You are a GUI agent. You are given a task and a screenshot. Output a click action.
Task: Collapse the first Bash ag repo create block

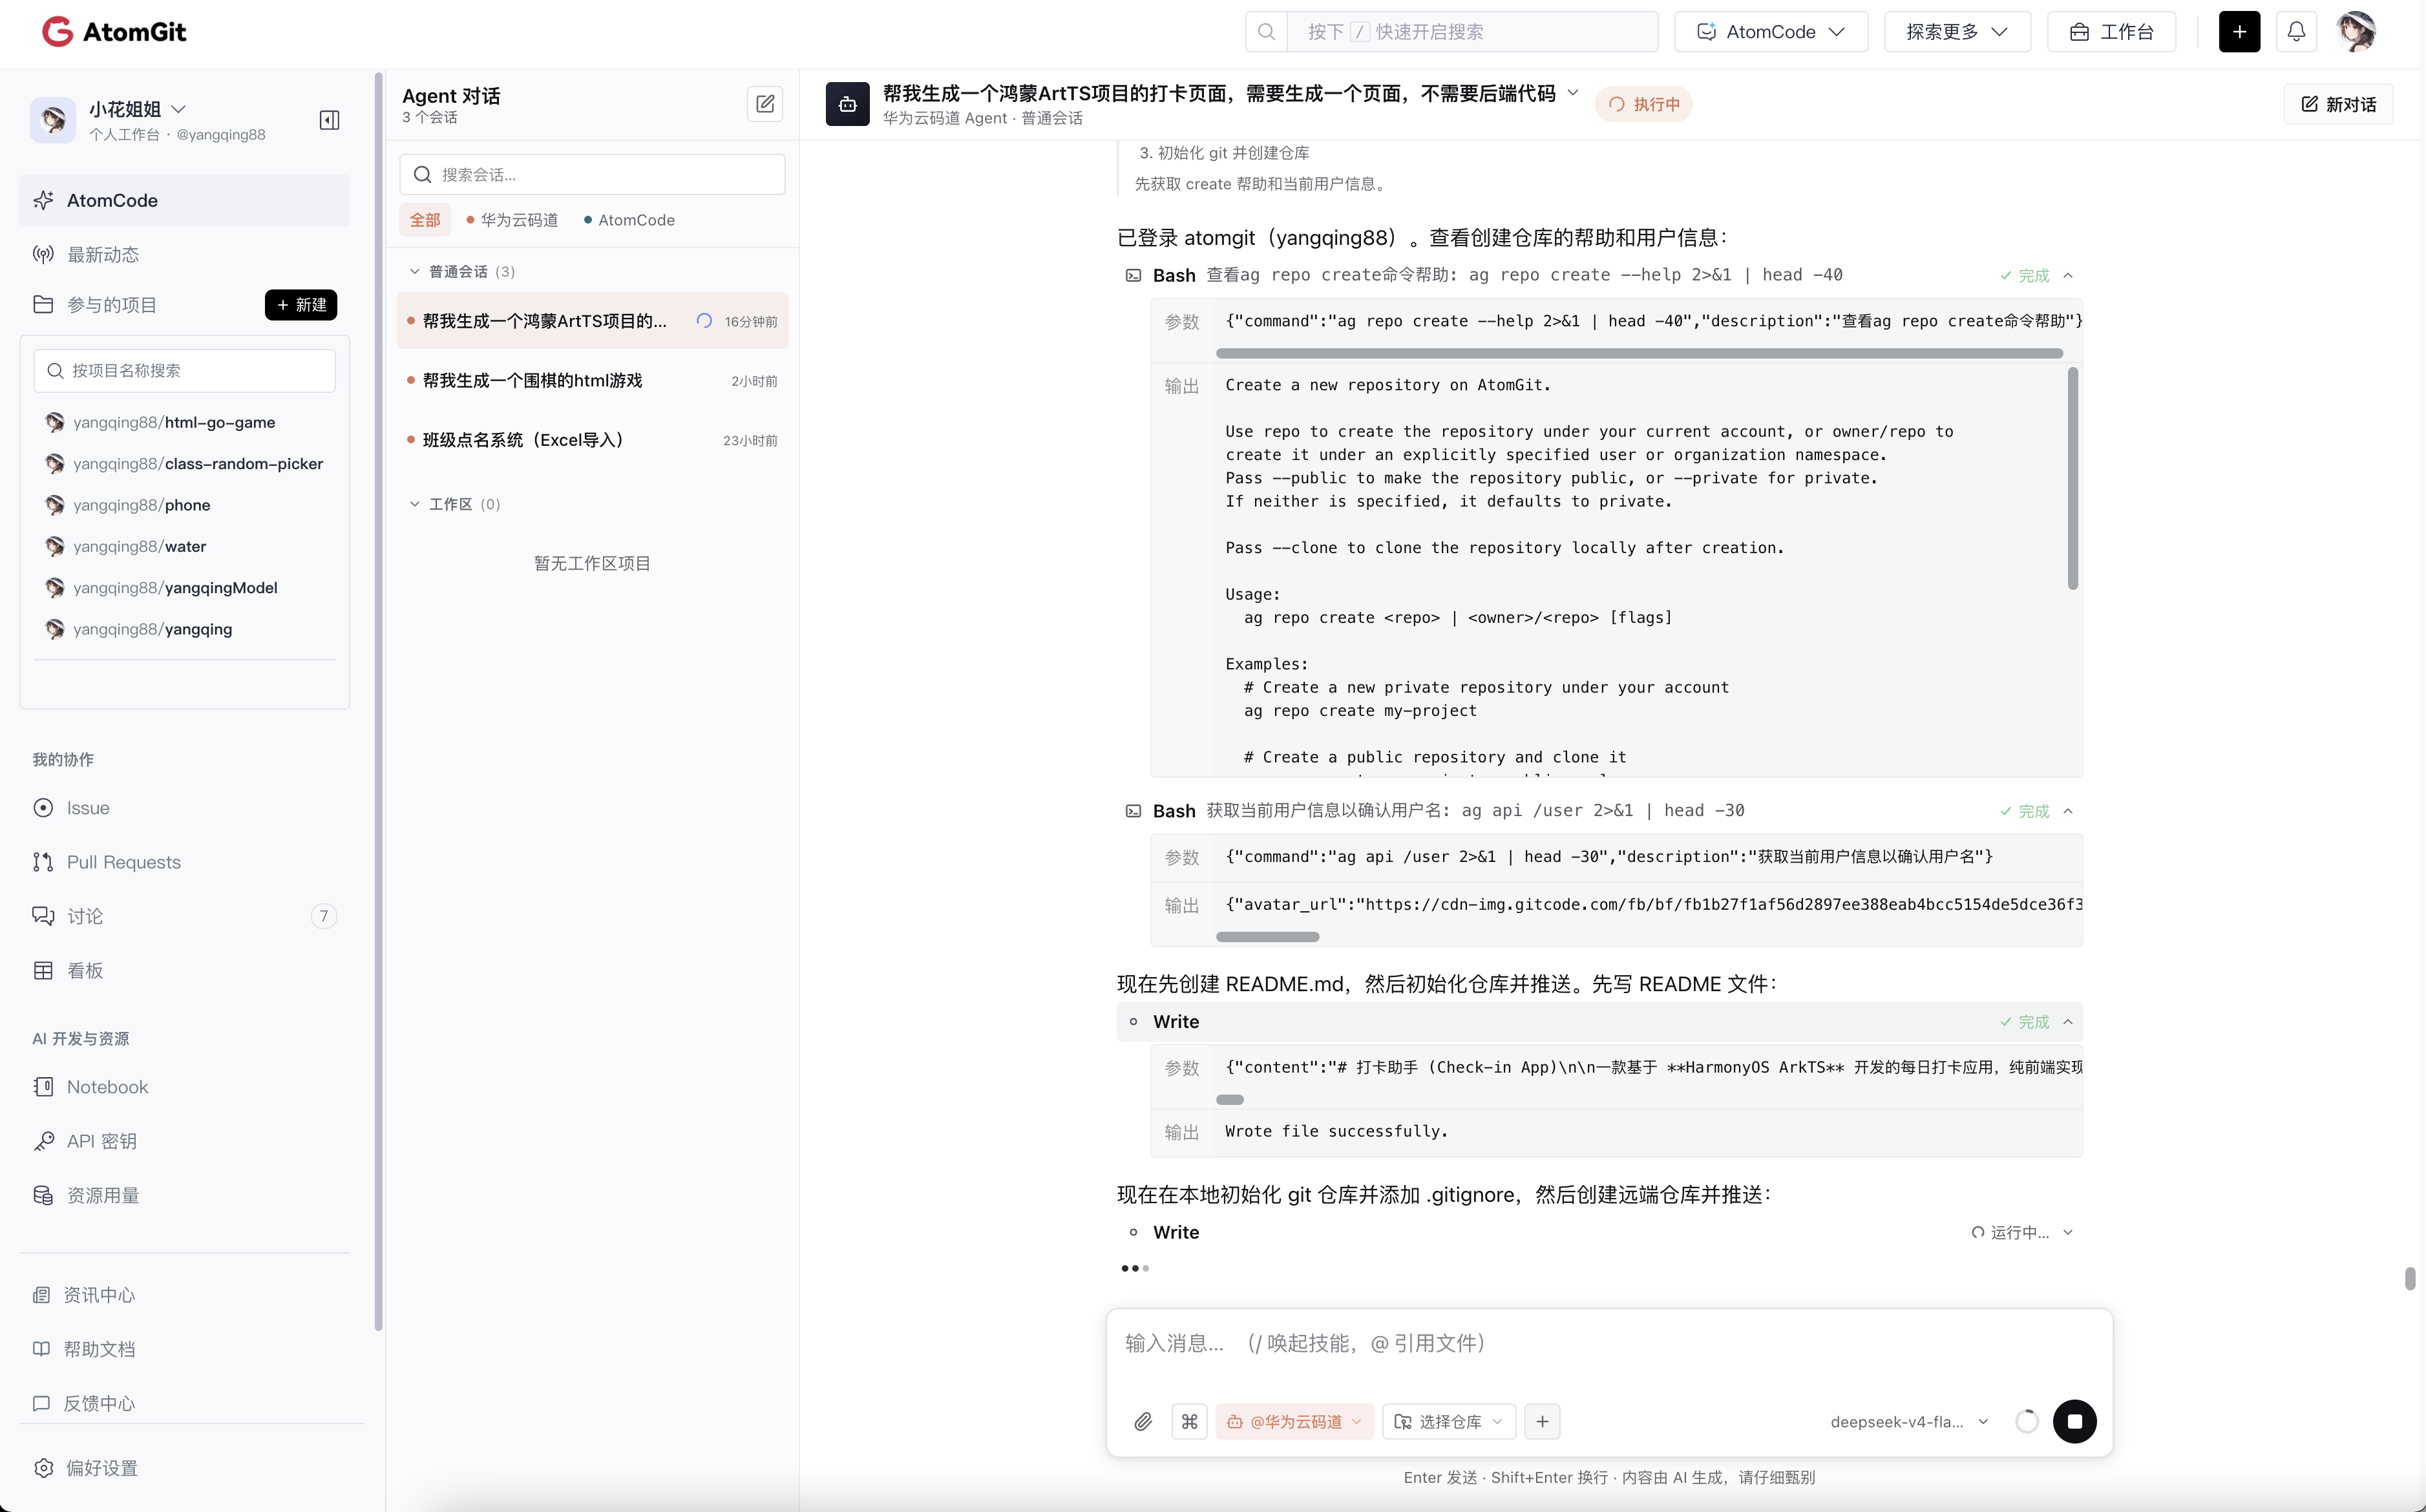pos(2068,275)
